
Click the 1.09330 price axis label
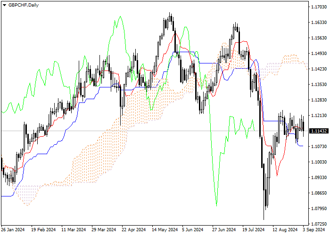click(x=319, y=178)
